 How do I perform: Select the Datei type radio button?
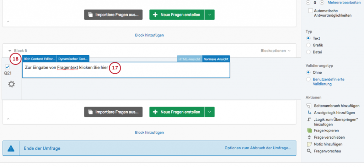309,52
